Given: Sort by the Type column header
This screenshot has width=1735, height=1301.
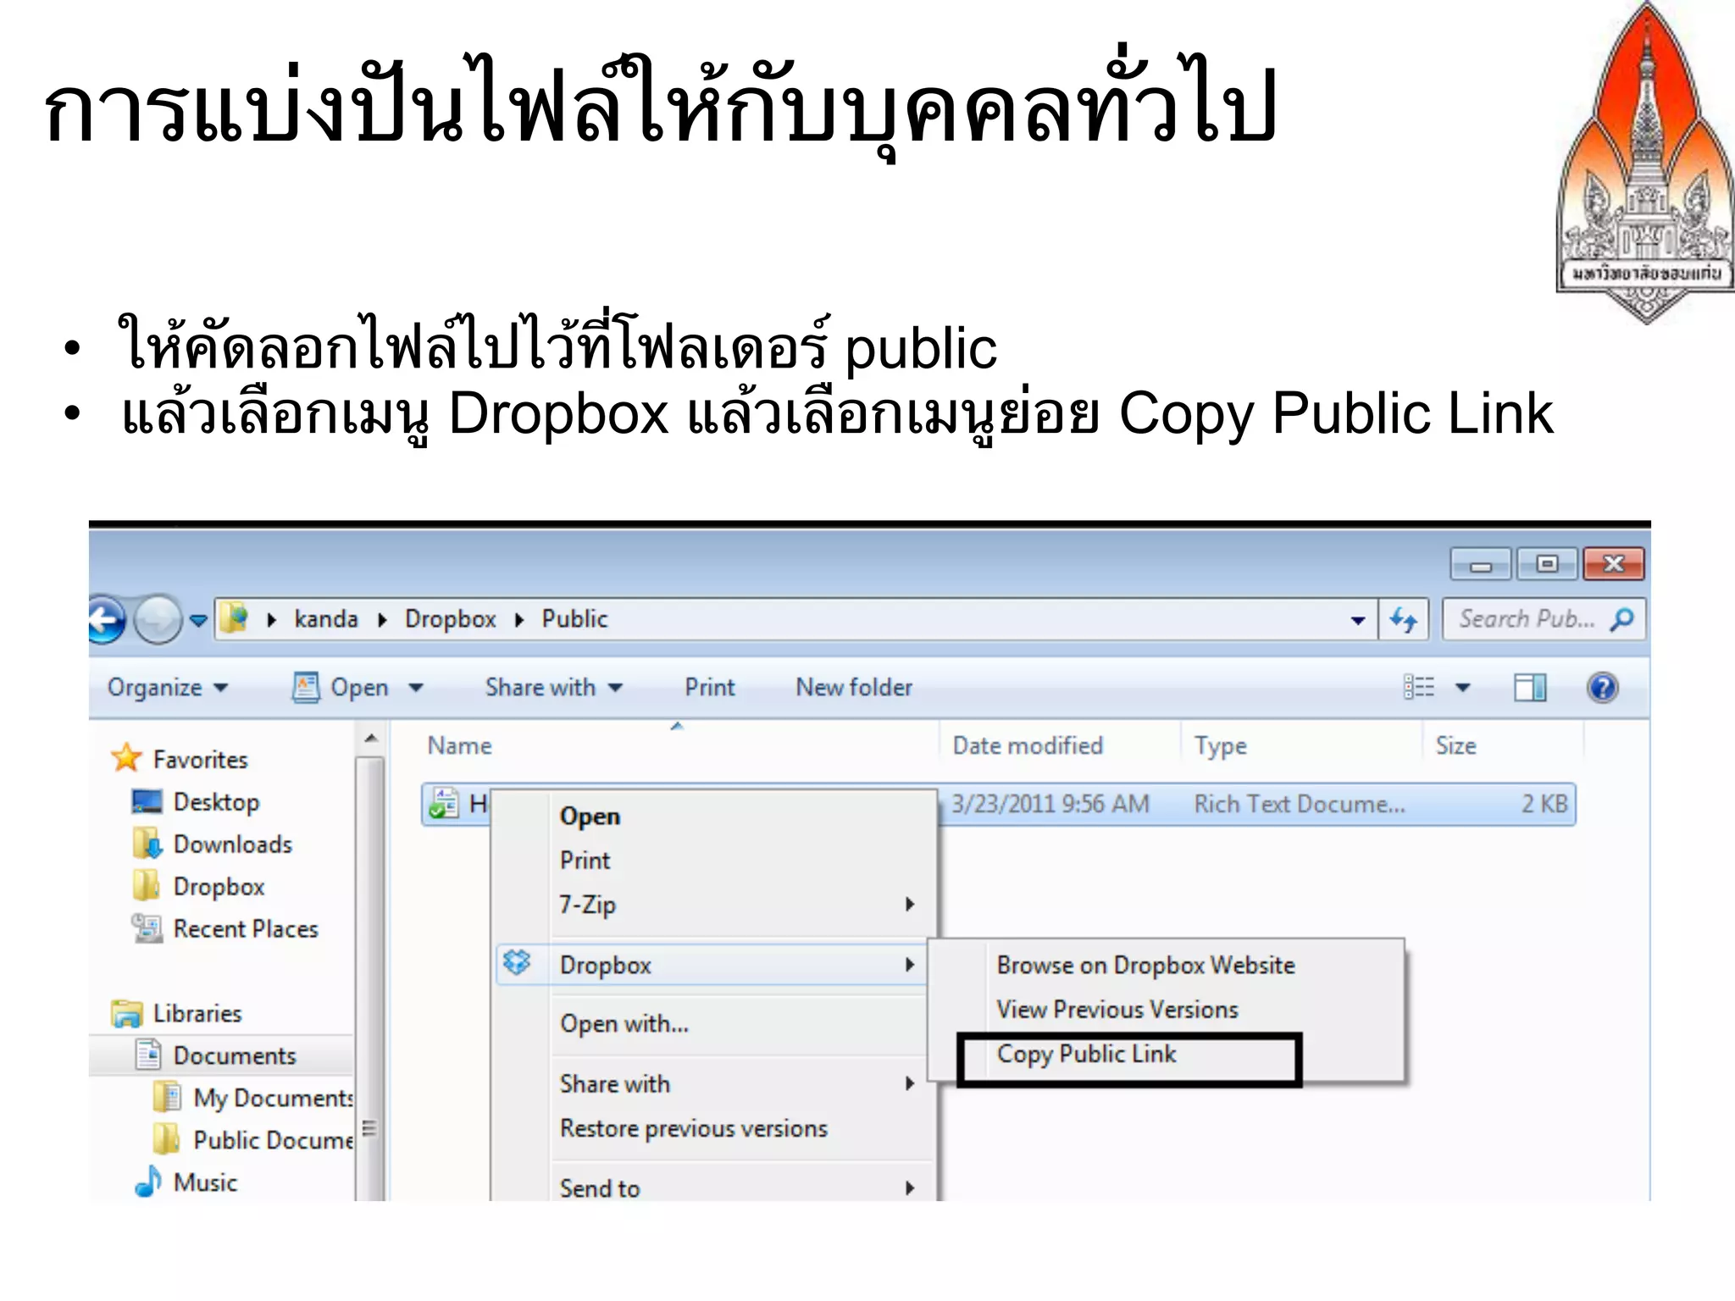Looking at the screenshot, I should [1220, 746].
